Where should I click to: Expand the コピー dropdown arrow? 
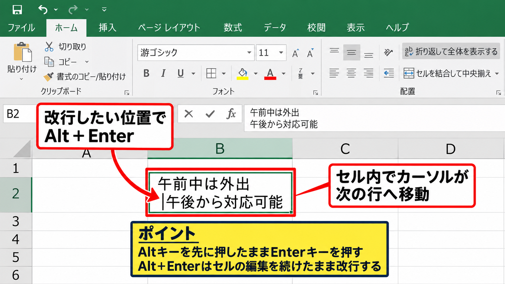pyautogui.click(x=87, y=62)
